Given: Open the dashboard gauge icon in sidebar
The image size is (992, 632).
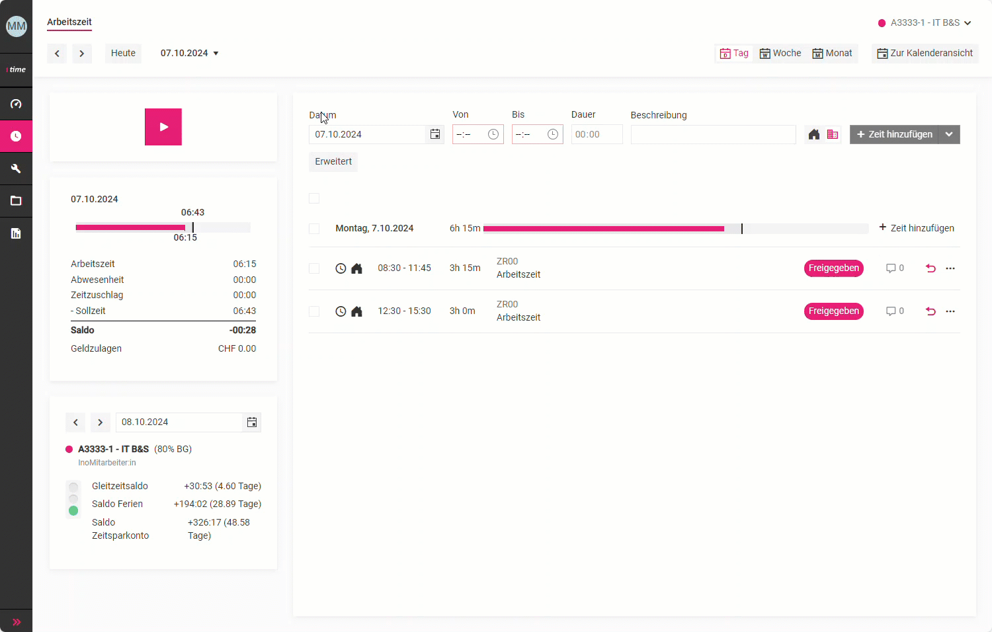Looking at the screenshot, I should 16,104.
